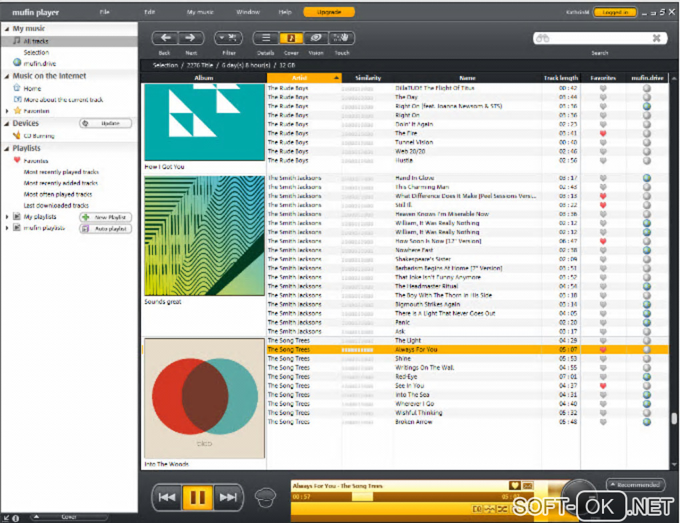Toggle favorite heart for How Soon Is Now
This screenshot has width=680, height=523.
[603, 241]
